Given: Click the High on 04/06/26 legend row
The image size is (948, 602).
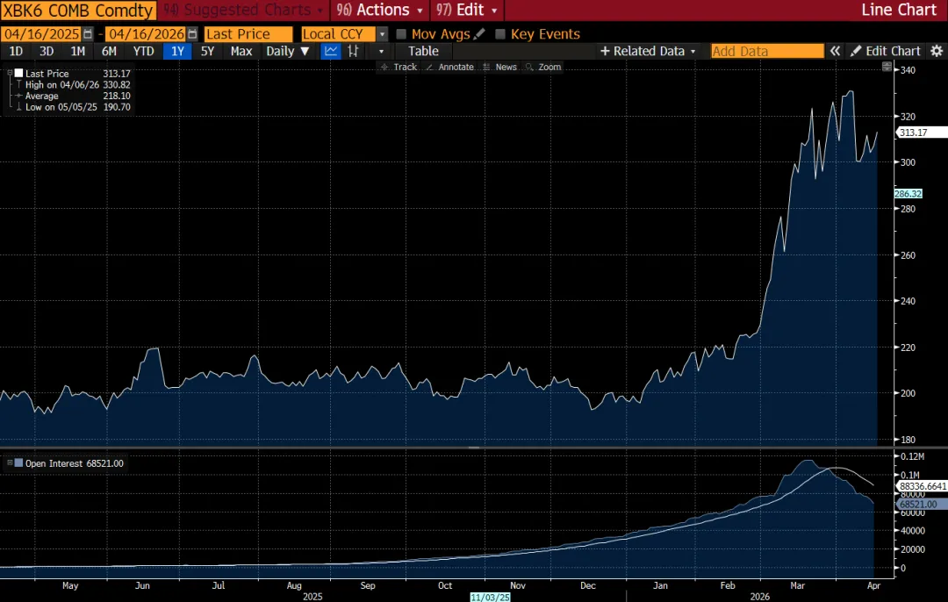Looking at the screenshot, I should [73, 84].
